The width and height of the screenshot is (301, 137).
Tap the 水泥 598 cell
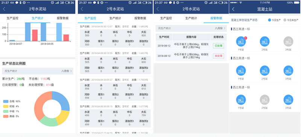87,87
